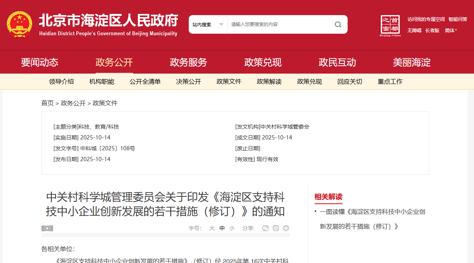This screenshot has height=263, width=474.
Task: Play the article read-aloud audio
Action: coord(47,228)
